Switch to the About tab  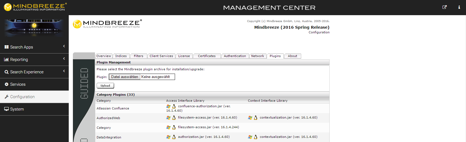click(293, 56)
